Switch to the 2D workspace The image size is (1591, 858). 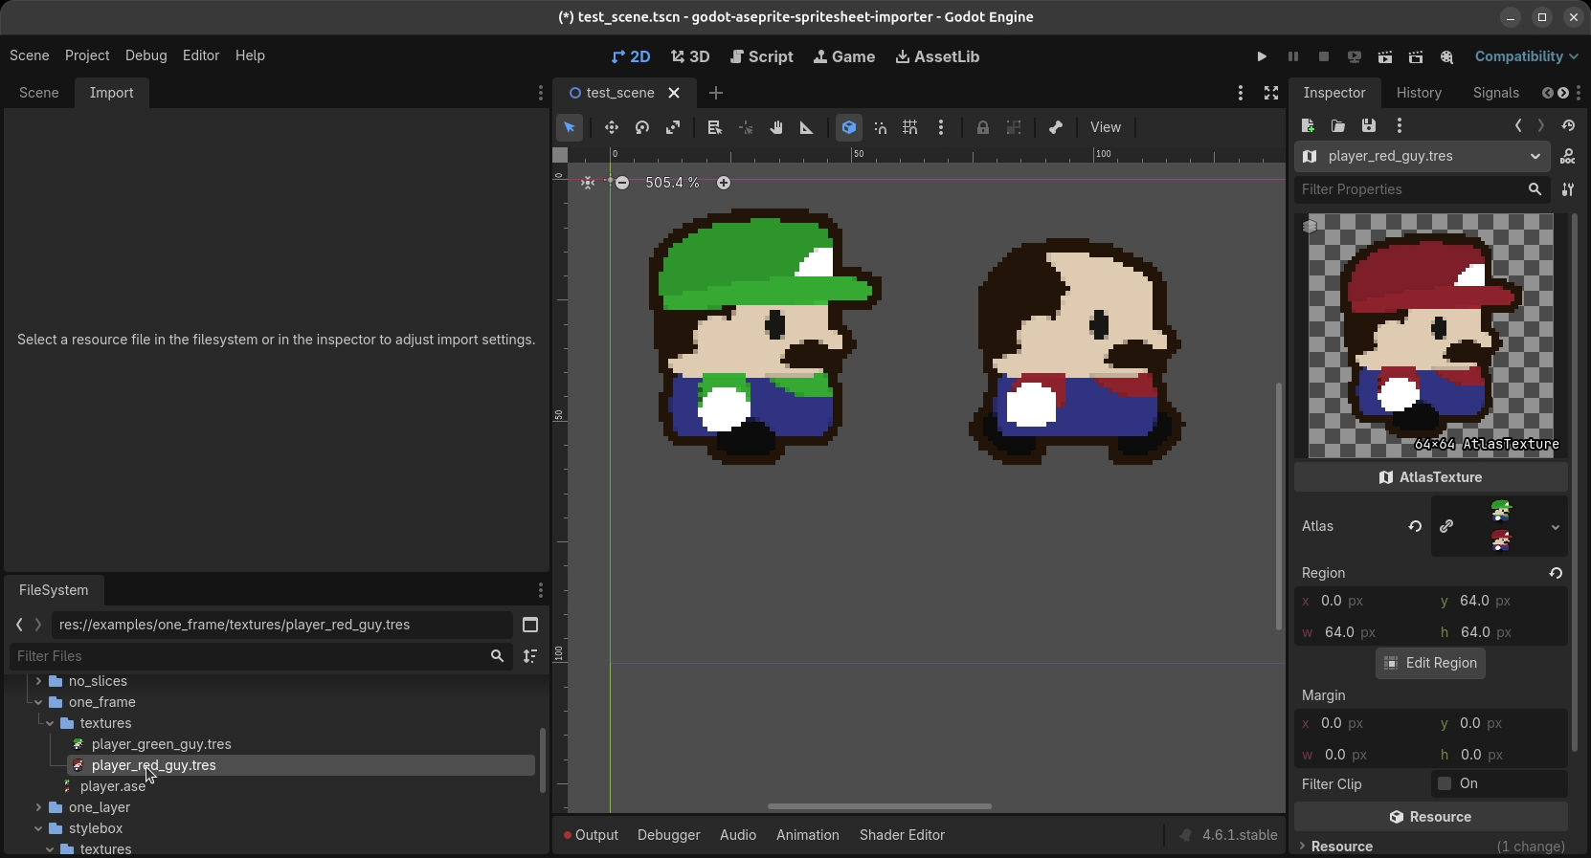tap(631, 56)
